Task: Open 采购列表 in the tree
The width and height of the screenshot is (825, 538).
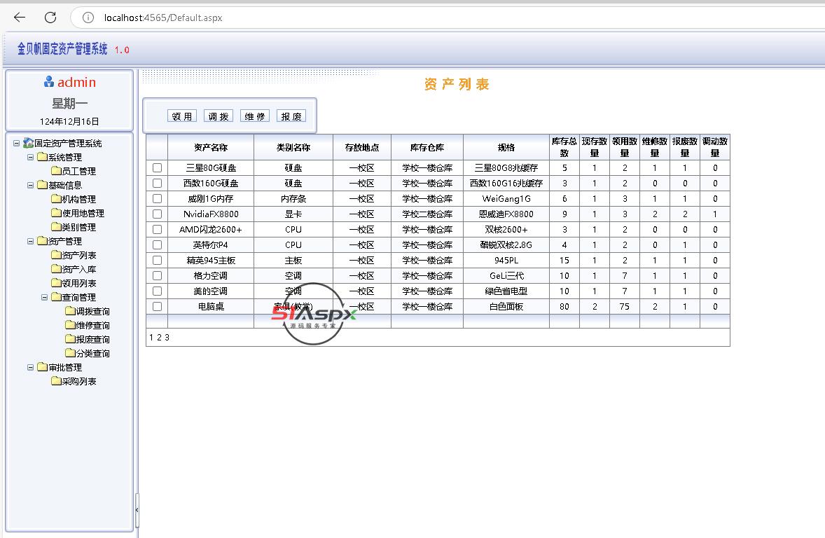Action: [79, 381]
